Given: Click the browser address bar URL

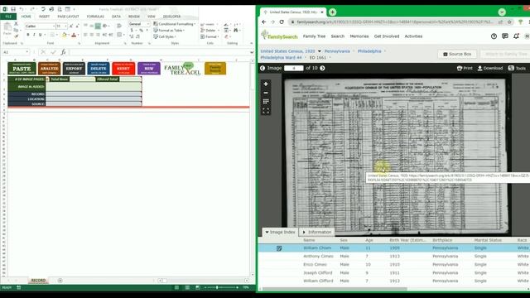Looking at the screenshot, I should click(x=395, y=22).
